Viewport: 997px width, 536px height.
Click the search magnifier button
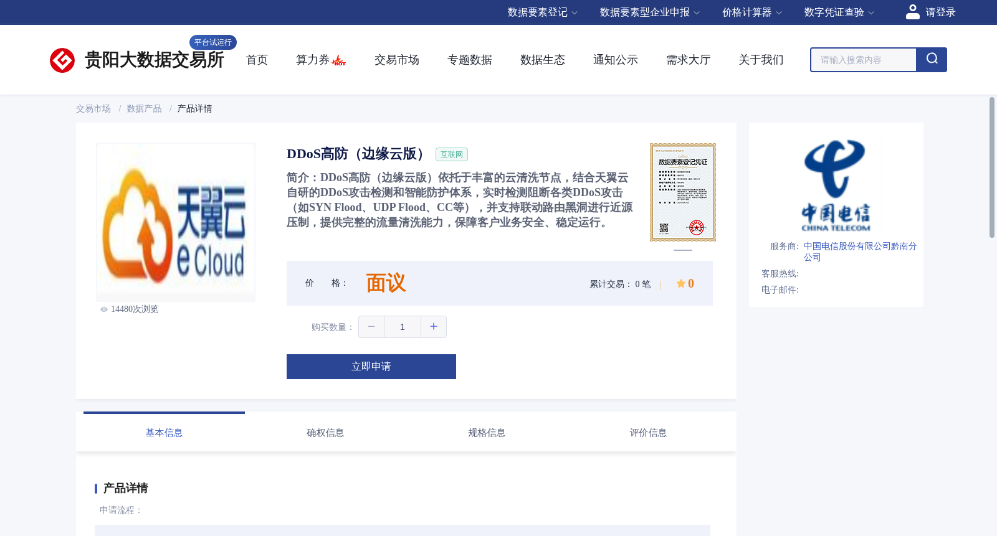tap(932, 60)
